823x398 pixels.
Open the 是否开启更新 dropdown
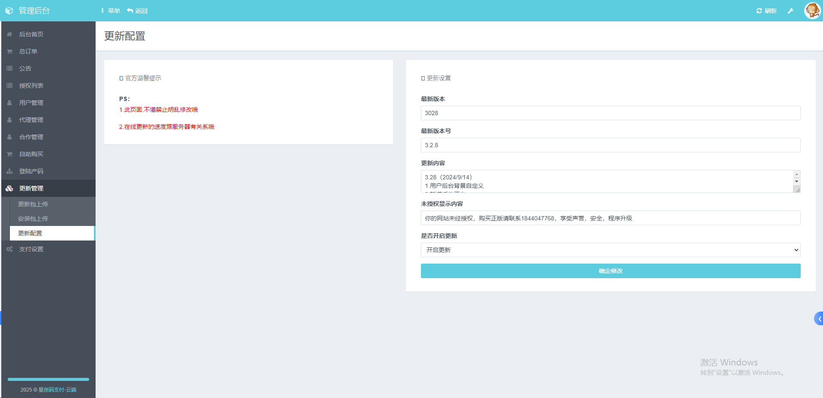[610, 250]
